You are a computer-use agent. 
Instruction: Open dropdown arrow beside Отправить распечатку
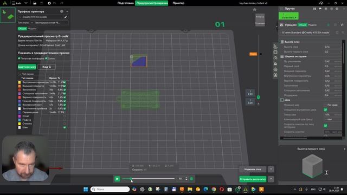[271, 179]
